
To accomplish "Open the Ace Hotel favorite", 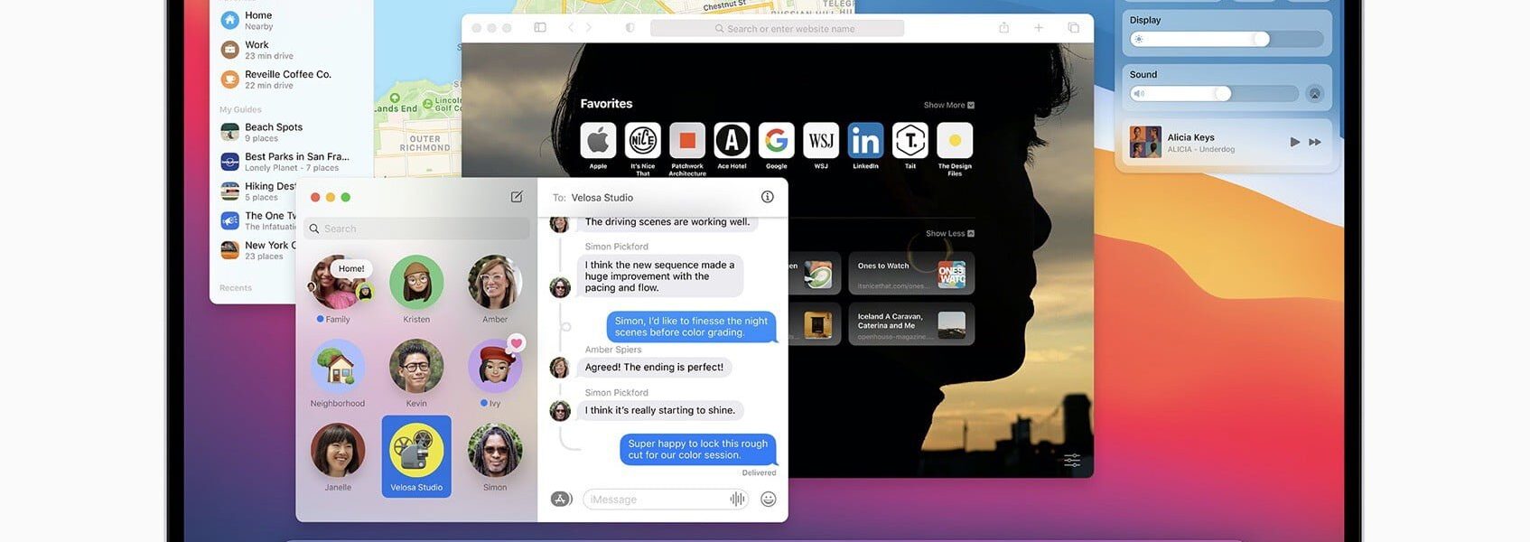I will (732, 141).
